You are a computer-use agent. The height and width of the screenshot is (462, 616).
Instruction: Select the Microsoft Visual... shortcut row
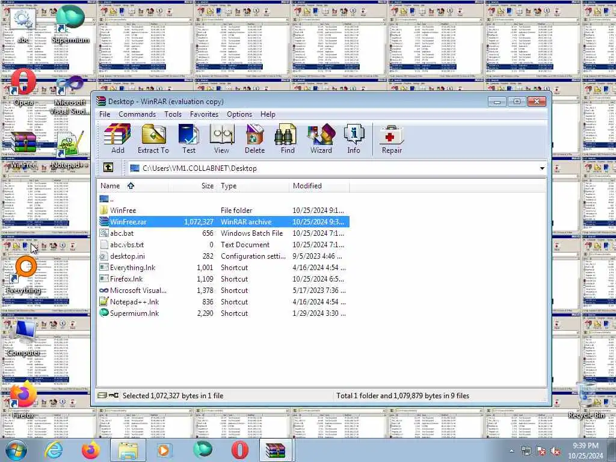[223, 291]
